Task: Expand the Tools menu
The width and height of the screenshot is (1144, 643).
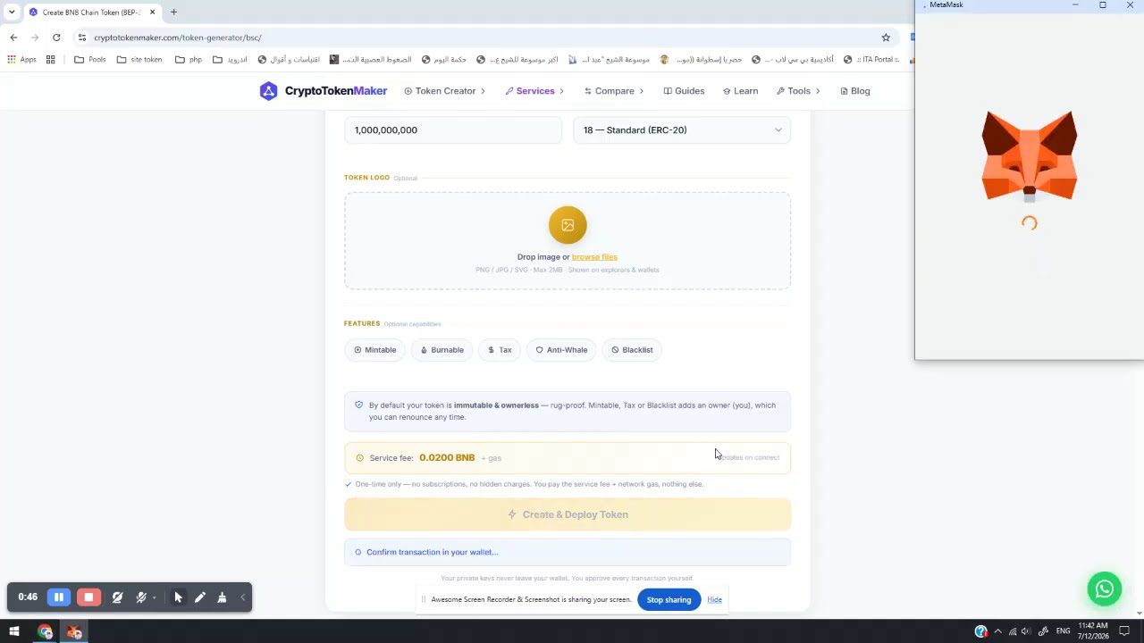Action: click(798, 91)
